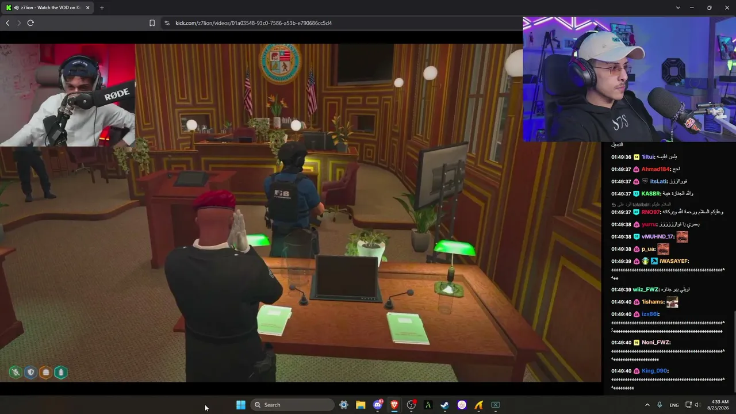Click the green water bottle HUD icon
The height and width of the screenshot is (414, 736).
[x=61, y=372]
